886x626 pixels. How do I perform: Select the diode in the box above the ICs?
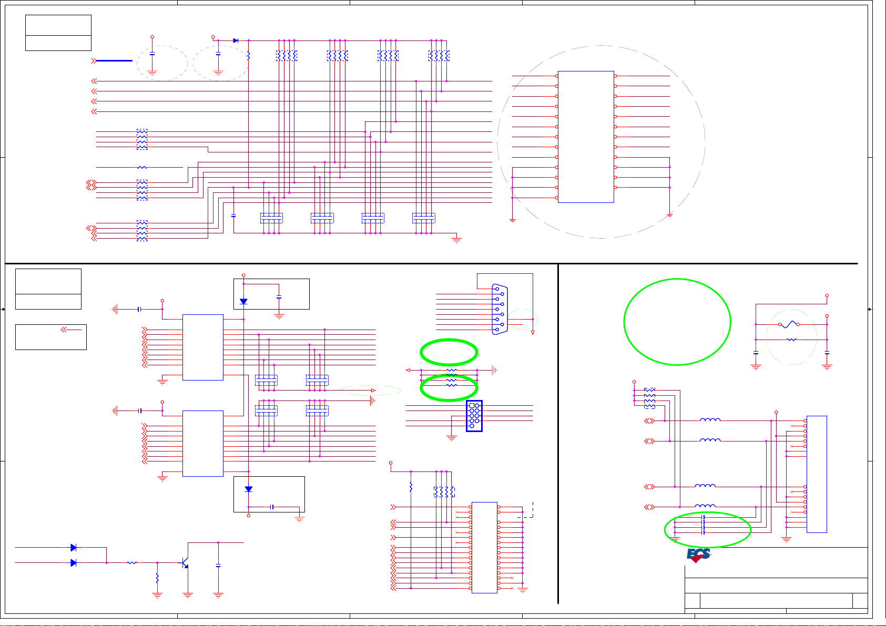click(x=243, y=302)
